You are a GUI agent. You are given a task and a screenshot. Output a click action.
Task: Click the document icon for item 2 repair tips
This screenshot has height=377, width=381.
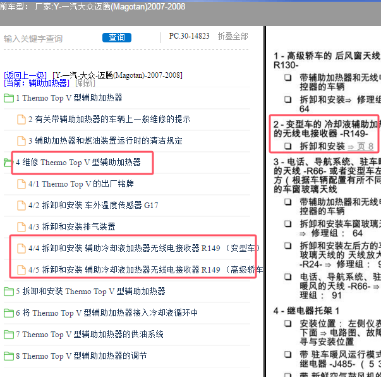21,120
